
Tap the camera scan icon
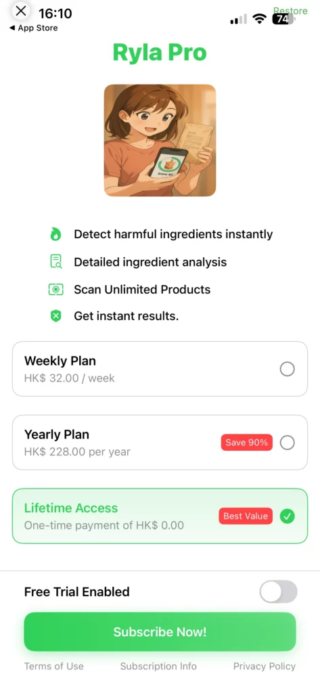(x=55, y=290)
